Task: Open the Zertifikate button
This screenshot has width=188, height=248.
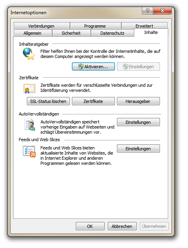Action: 93,101
